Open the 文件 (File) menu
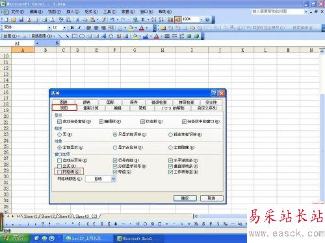 18,12
